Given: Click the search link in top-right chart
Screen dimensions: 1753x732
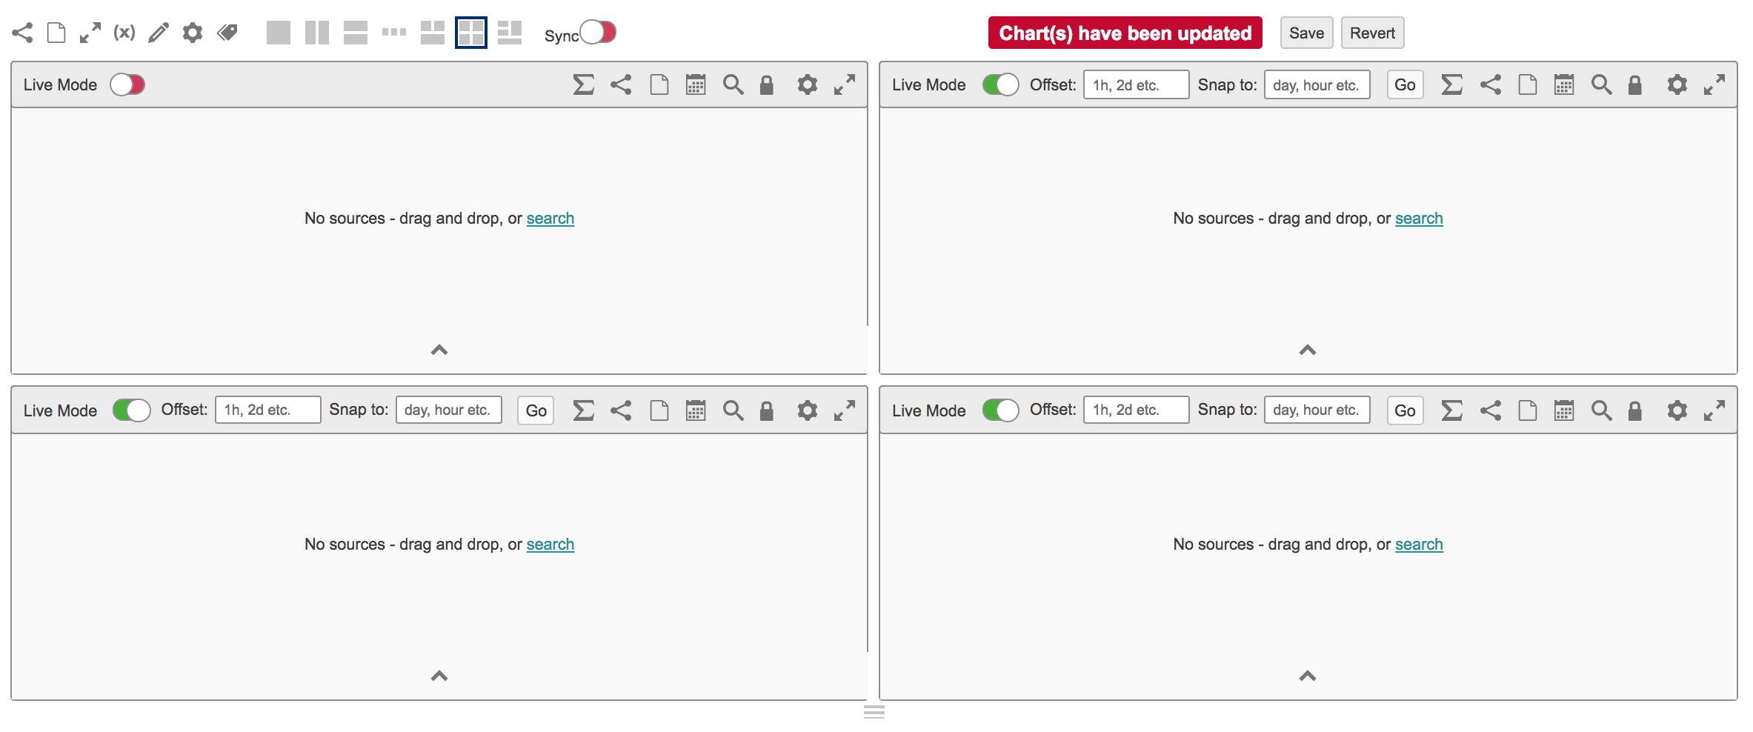Looking at the screenshot, I should pyautogui.click(x=1419, y=219).
